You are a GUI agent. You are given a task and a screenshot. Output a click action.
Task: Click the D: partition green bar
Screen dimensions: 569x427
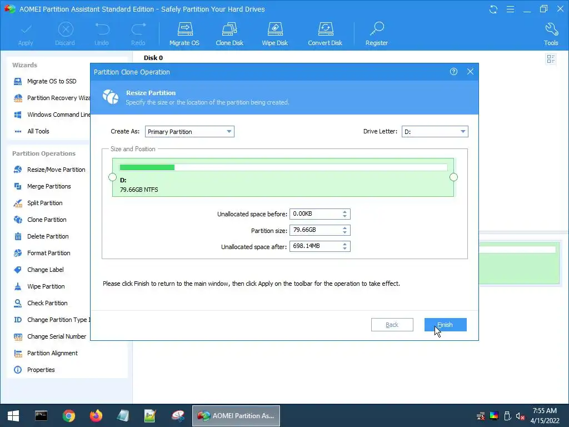coord(283,177)
